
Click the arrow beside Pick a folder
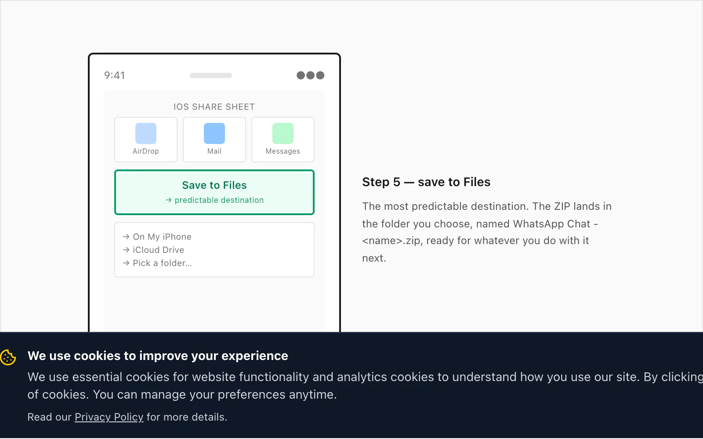126,263
